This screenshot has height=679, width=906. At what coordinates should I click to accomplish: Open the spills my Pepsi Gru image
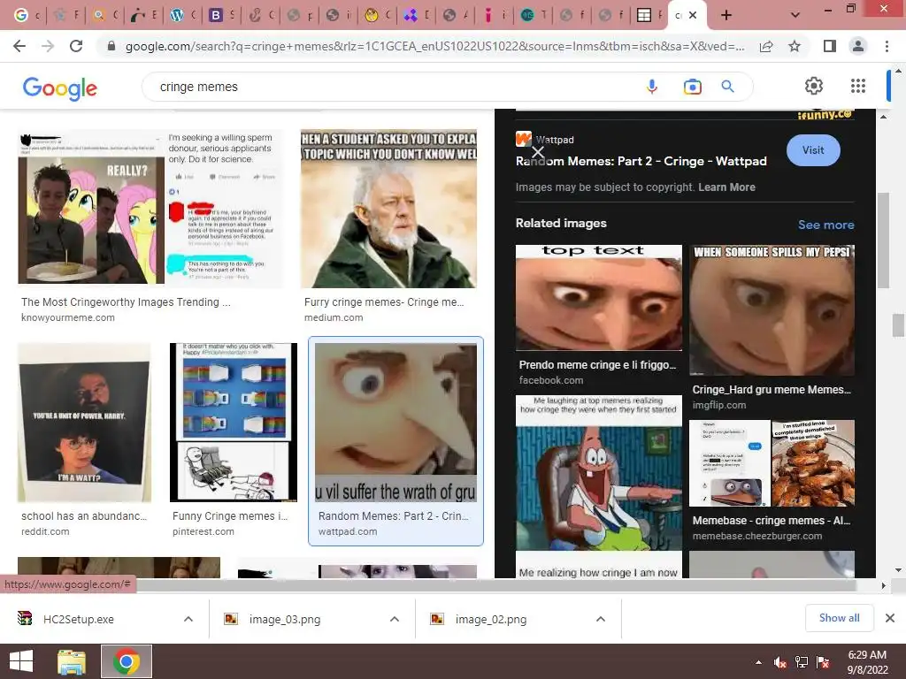tap(772, 310)
